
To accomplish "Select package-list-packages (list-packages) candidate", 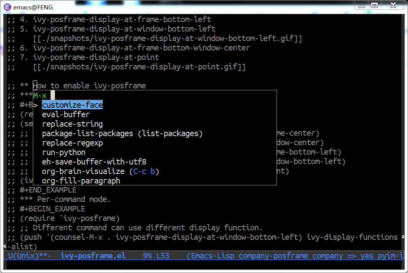I will point(122,133).
